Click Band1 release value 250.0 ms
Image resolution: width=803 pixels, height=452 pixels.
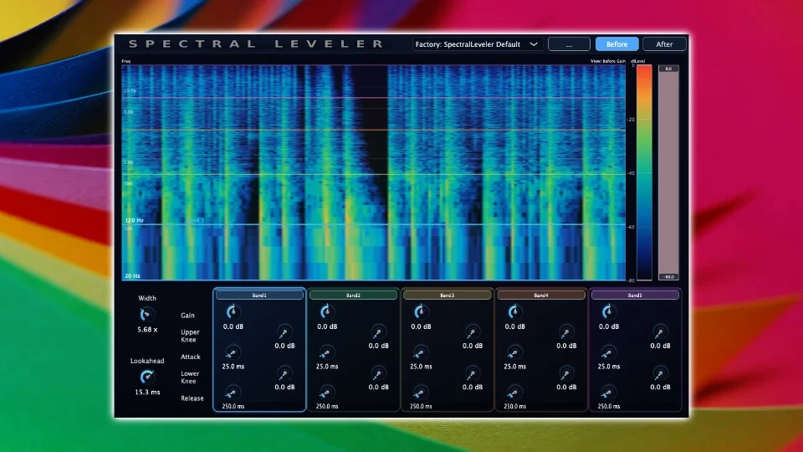point(233,407)
